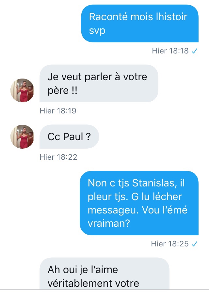Click the 'Hier 18:18' timestamp
The height and width of the screenshot is (294, 209).
tap(170, 51)
